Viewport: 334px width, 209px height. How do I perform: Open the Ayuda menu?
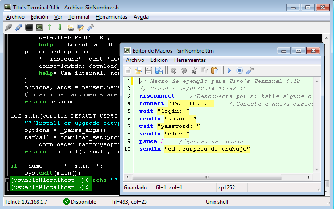coord(141,17)
